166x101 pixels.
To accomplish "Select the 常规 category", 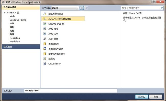I will point(12,27).
